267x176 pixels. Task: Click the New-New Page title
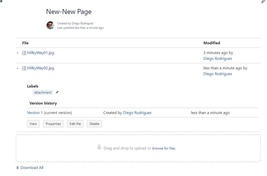point(69,12)
